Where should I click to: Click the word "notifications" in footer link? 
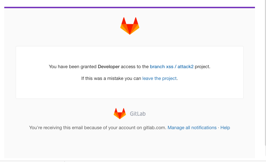coord(204,128)
